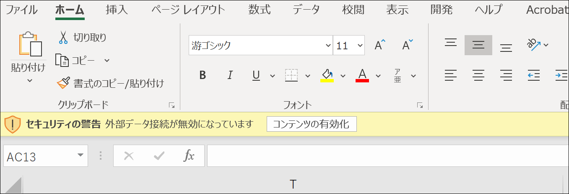The image size is (569, 194).
Task: Decrease indent
Action: [533, 75]
